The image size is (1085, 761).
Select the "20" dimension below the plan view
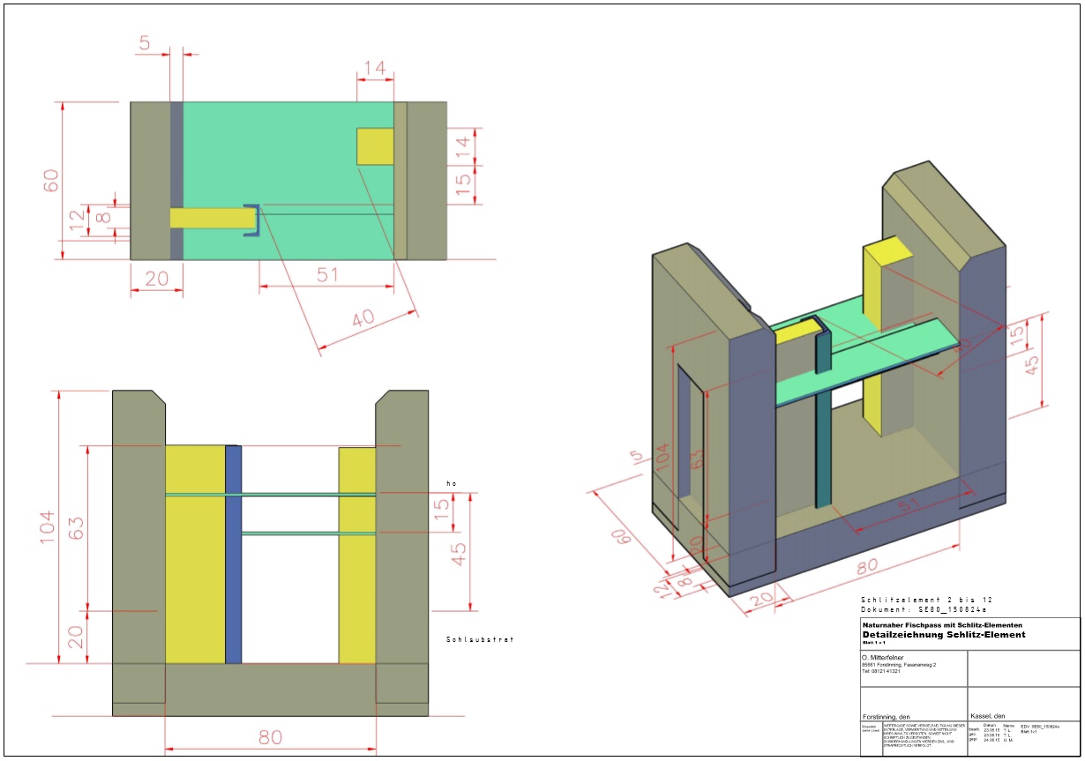click(x=156, y=278)
